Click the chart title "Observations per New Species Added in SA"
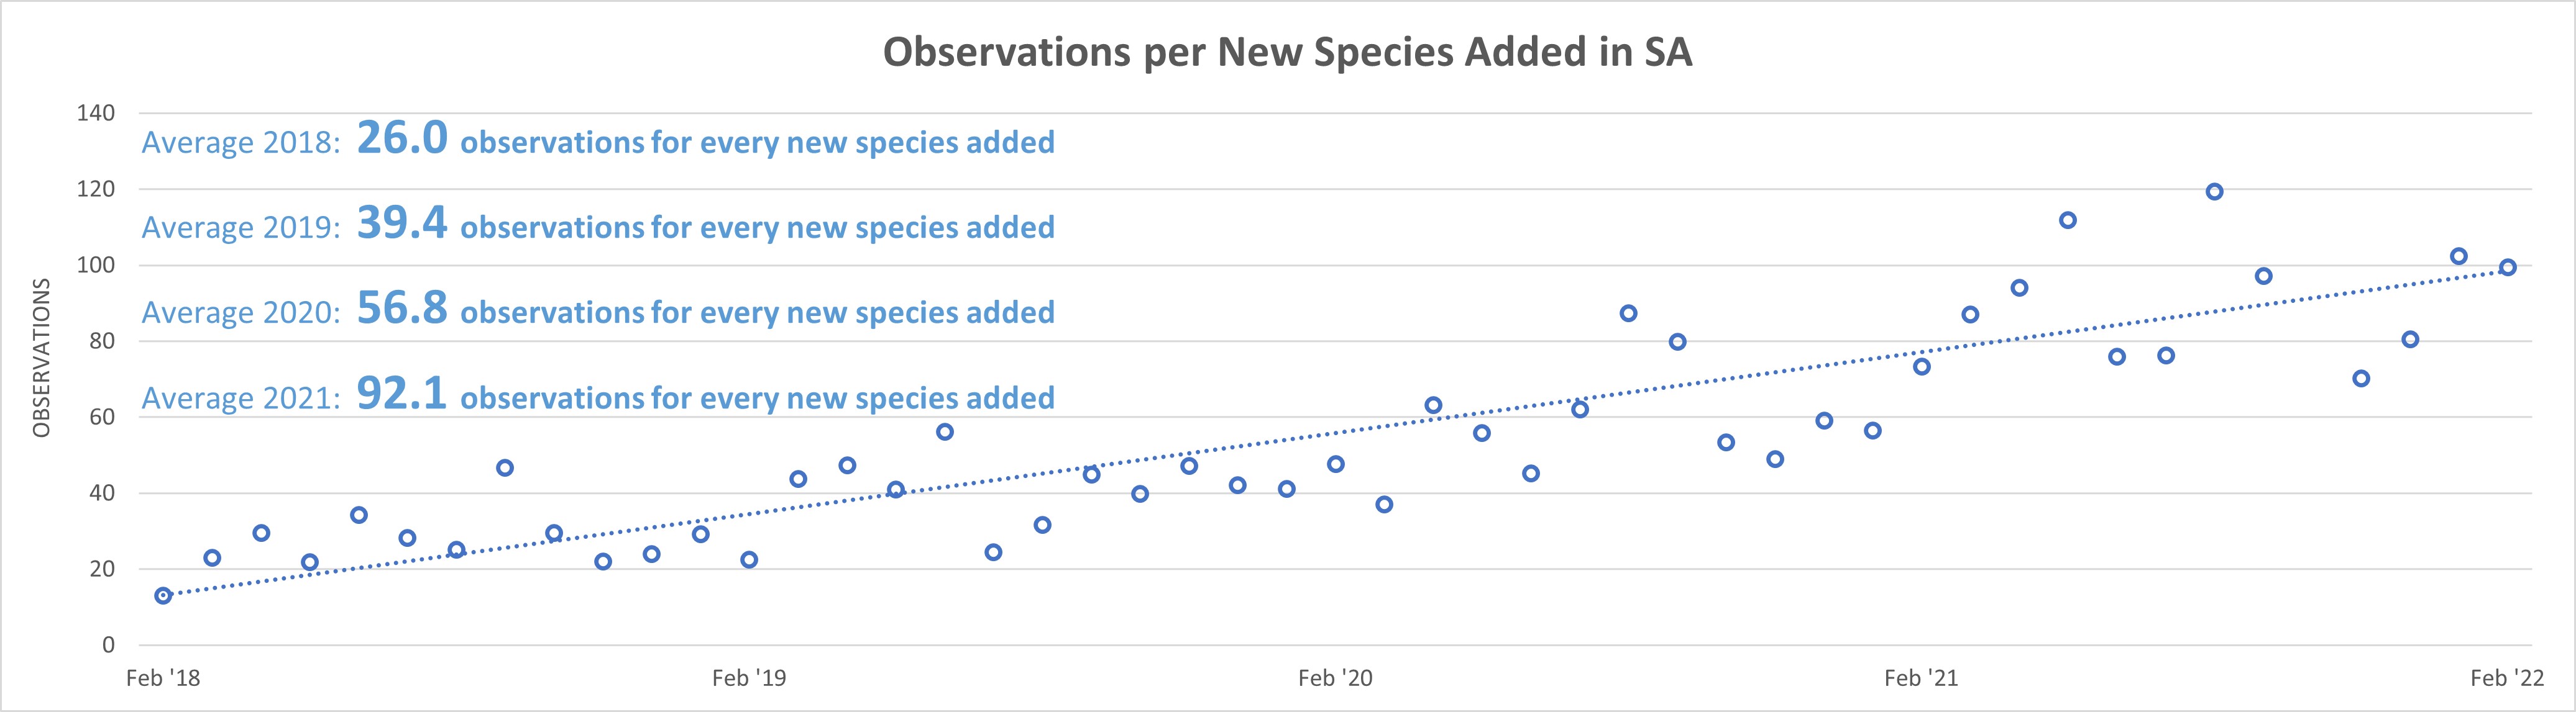The width and height of the screenshot is (2576, 712). point(1287,52)
